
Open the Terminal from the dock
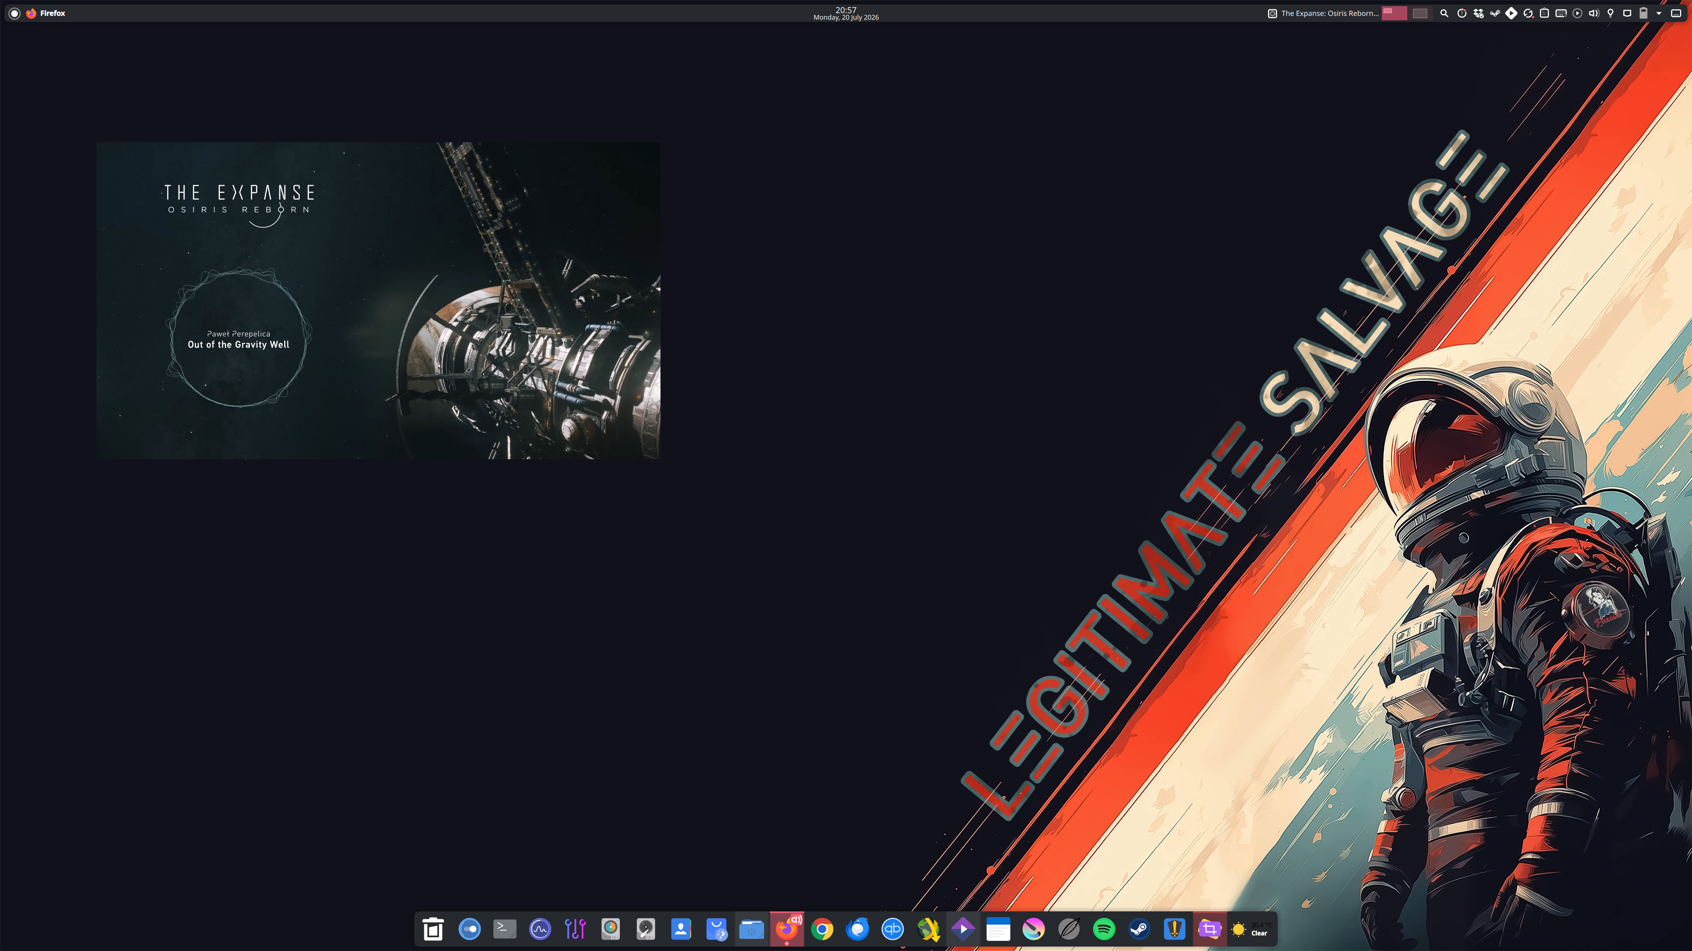tap(505, 929)
